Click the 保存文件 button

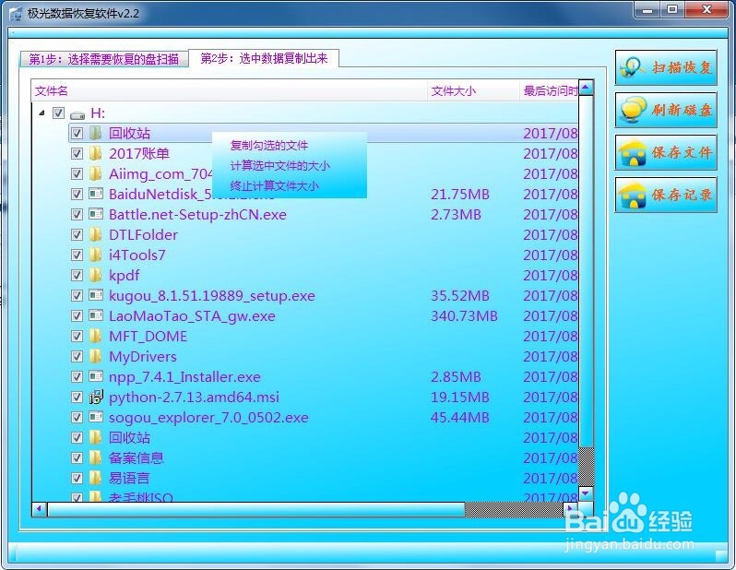click(x=666, y=152)
